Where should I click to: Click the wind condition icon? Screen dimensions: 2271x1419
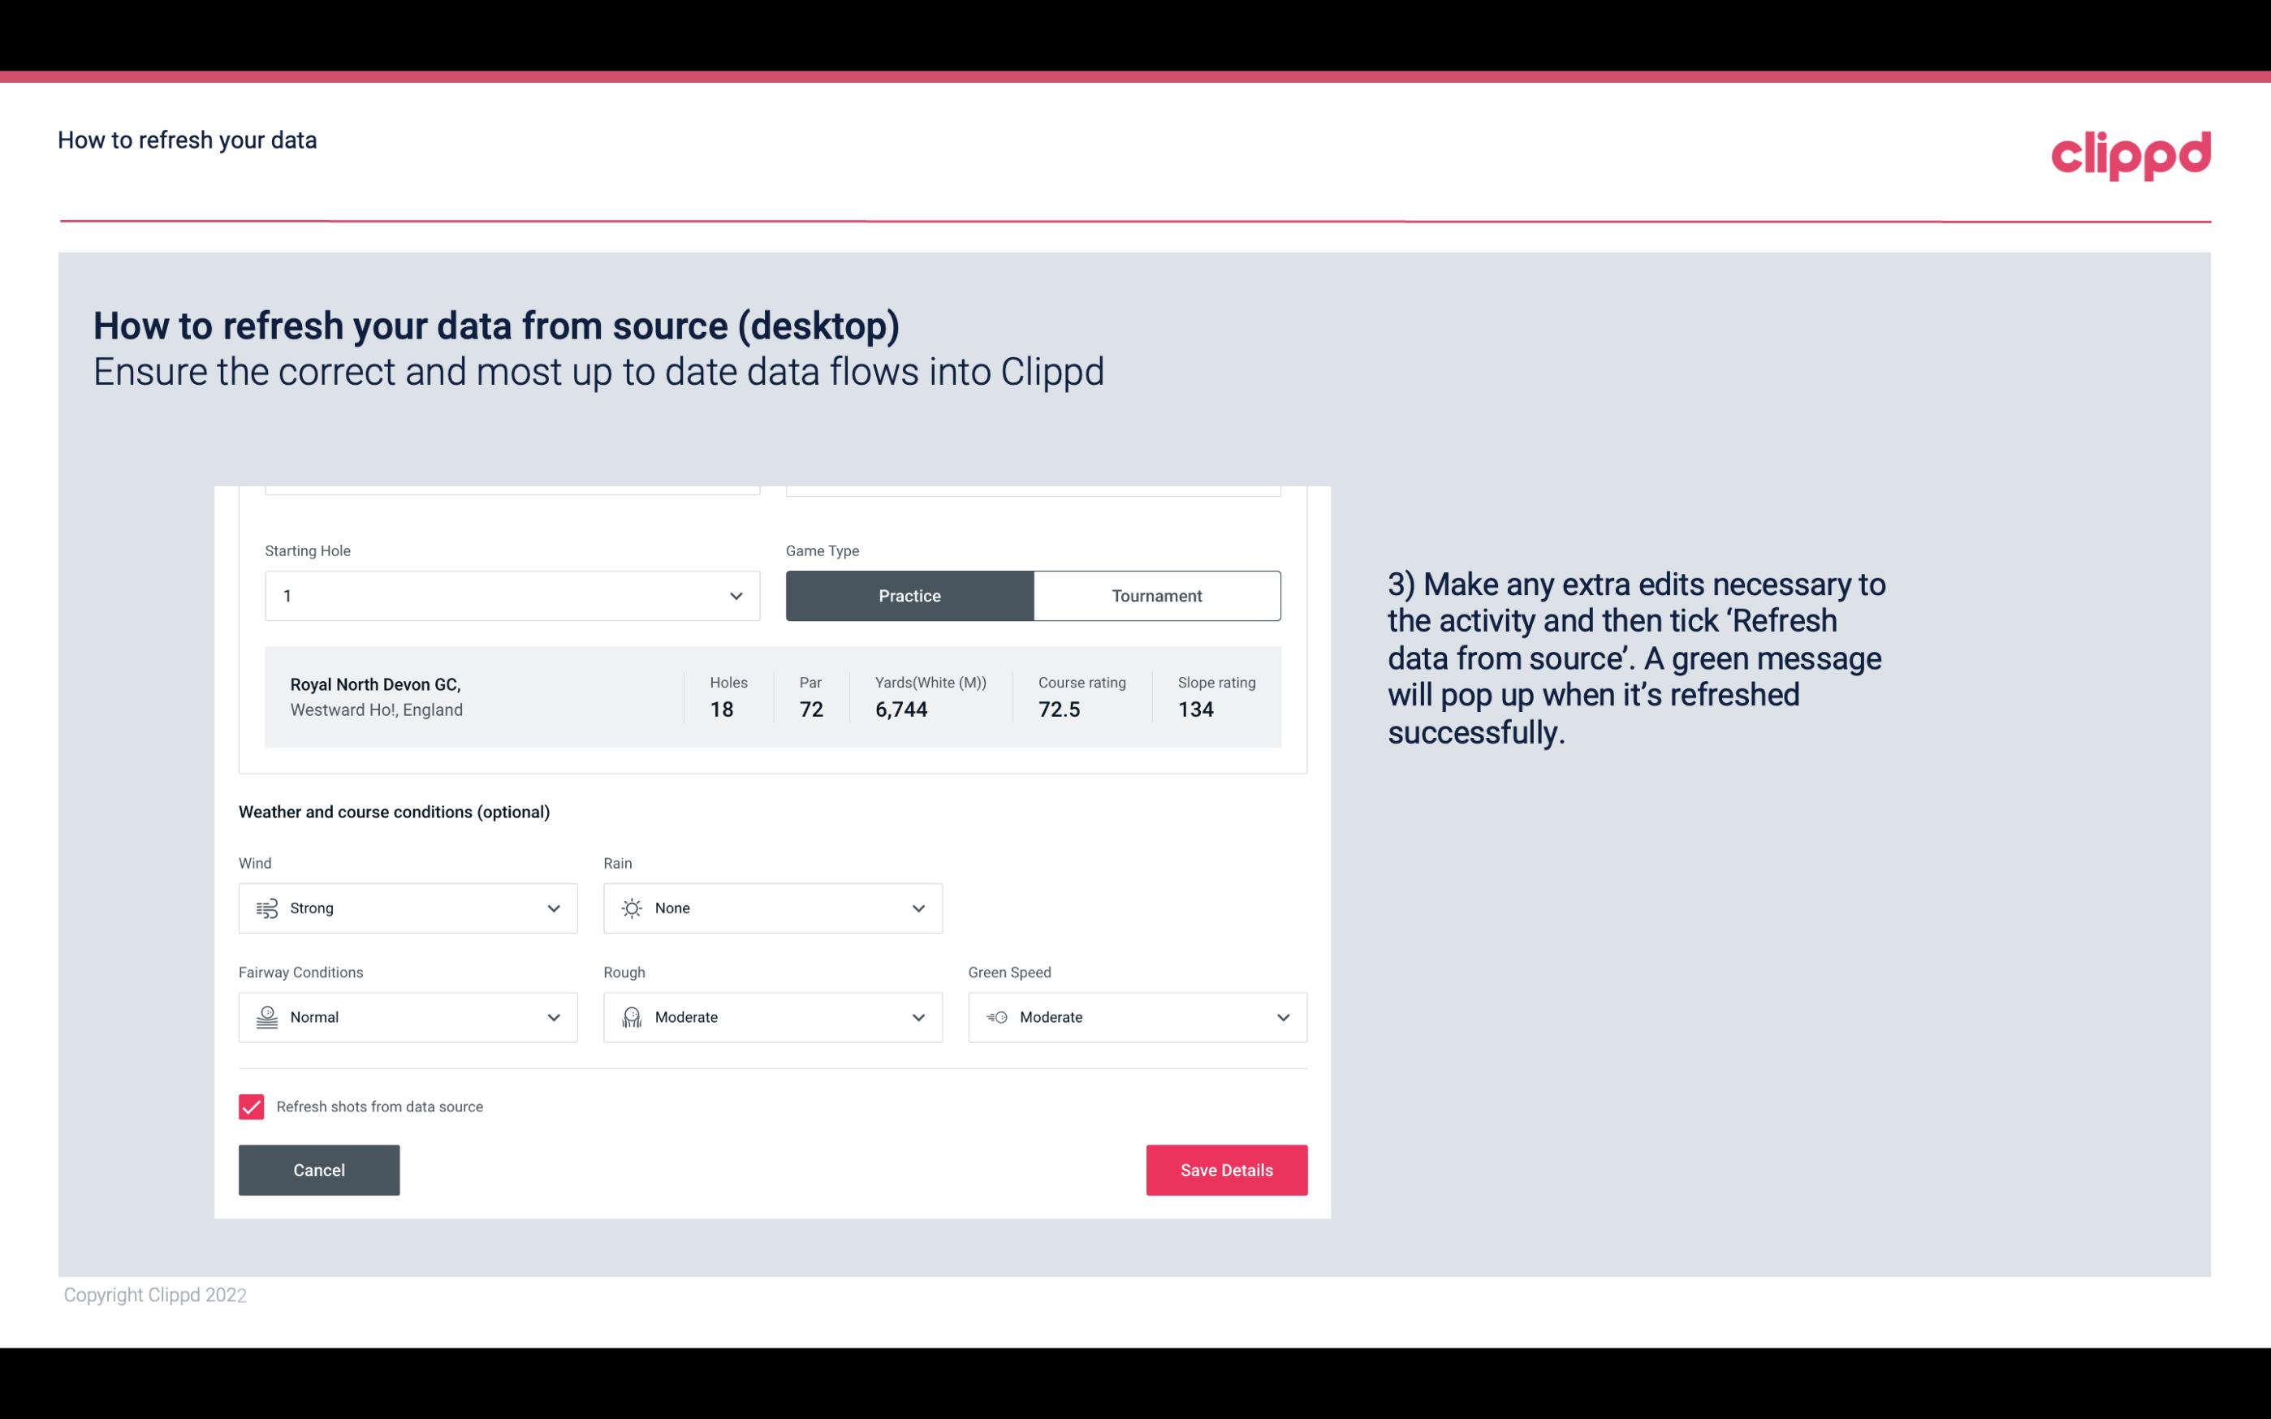pyautogui.click(x=266, y=908)
